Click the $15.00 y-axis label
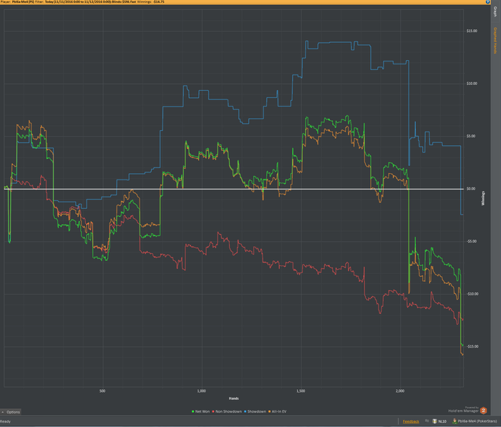 pos(472,31)
